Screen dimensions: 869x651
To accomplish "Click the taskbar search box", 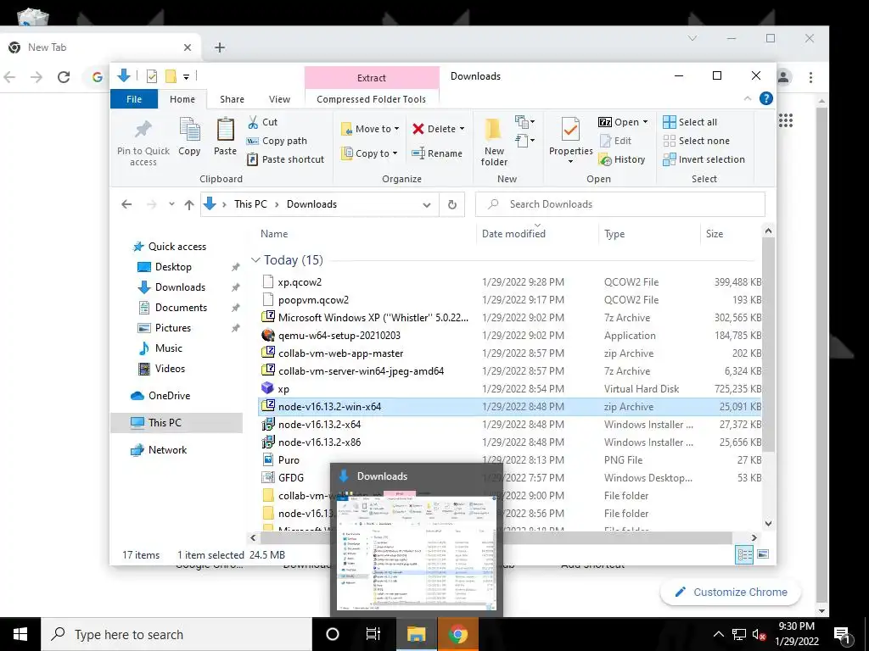I will pos(177,634).
